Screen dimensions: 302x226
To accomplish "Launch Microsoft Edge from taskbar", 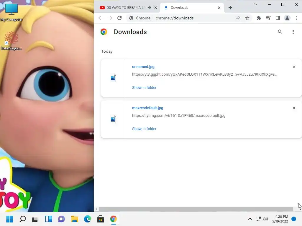I will pos(87,219).
